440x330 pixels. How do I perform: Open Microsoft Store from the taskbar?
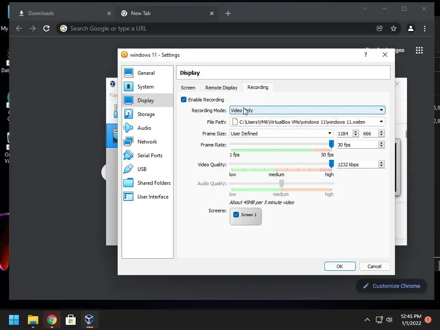(70, 320)
